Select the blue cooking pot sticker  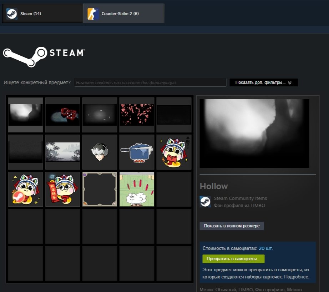click(x=137, y=152)
